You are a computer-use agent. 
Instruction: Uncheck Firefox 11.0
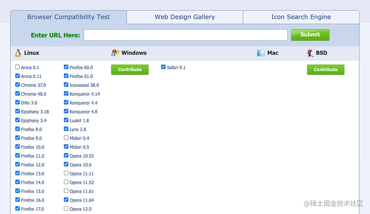pyautogui.click(x=17, y=156)
